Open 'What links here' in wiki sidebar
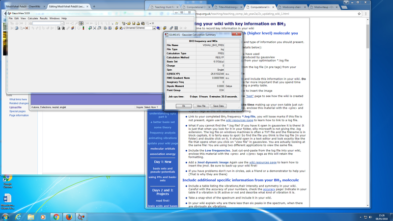 click(x=18, y=100)
